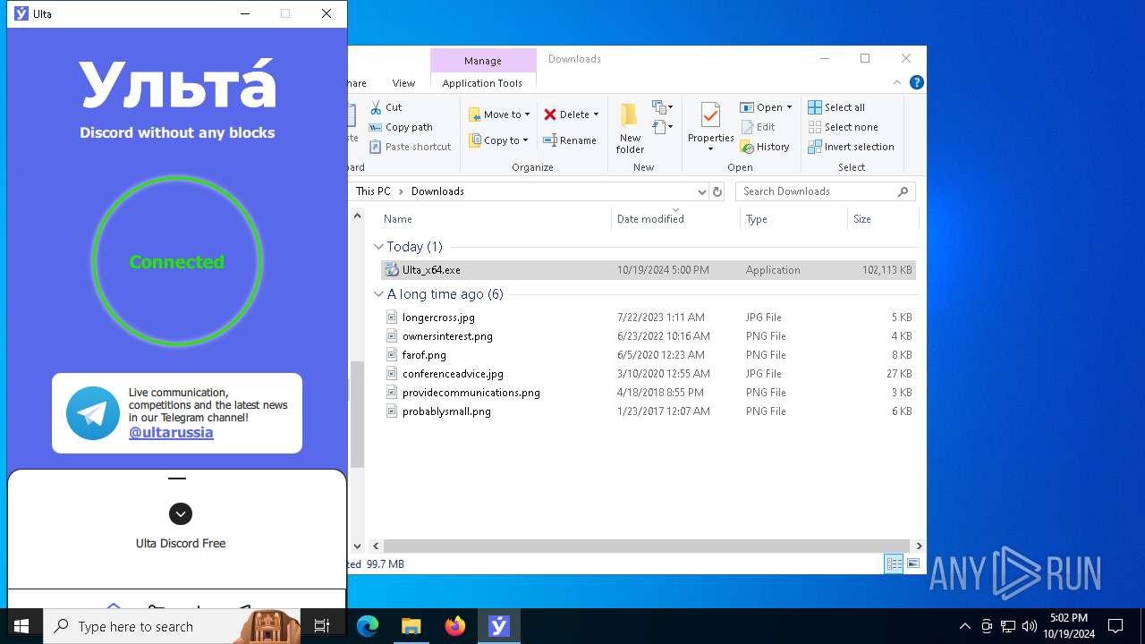Click the Search Downloads field
This screenshot has width=1145, height=644.
[825, 191]
